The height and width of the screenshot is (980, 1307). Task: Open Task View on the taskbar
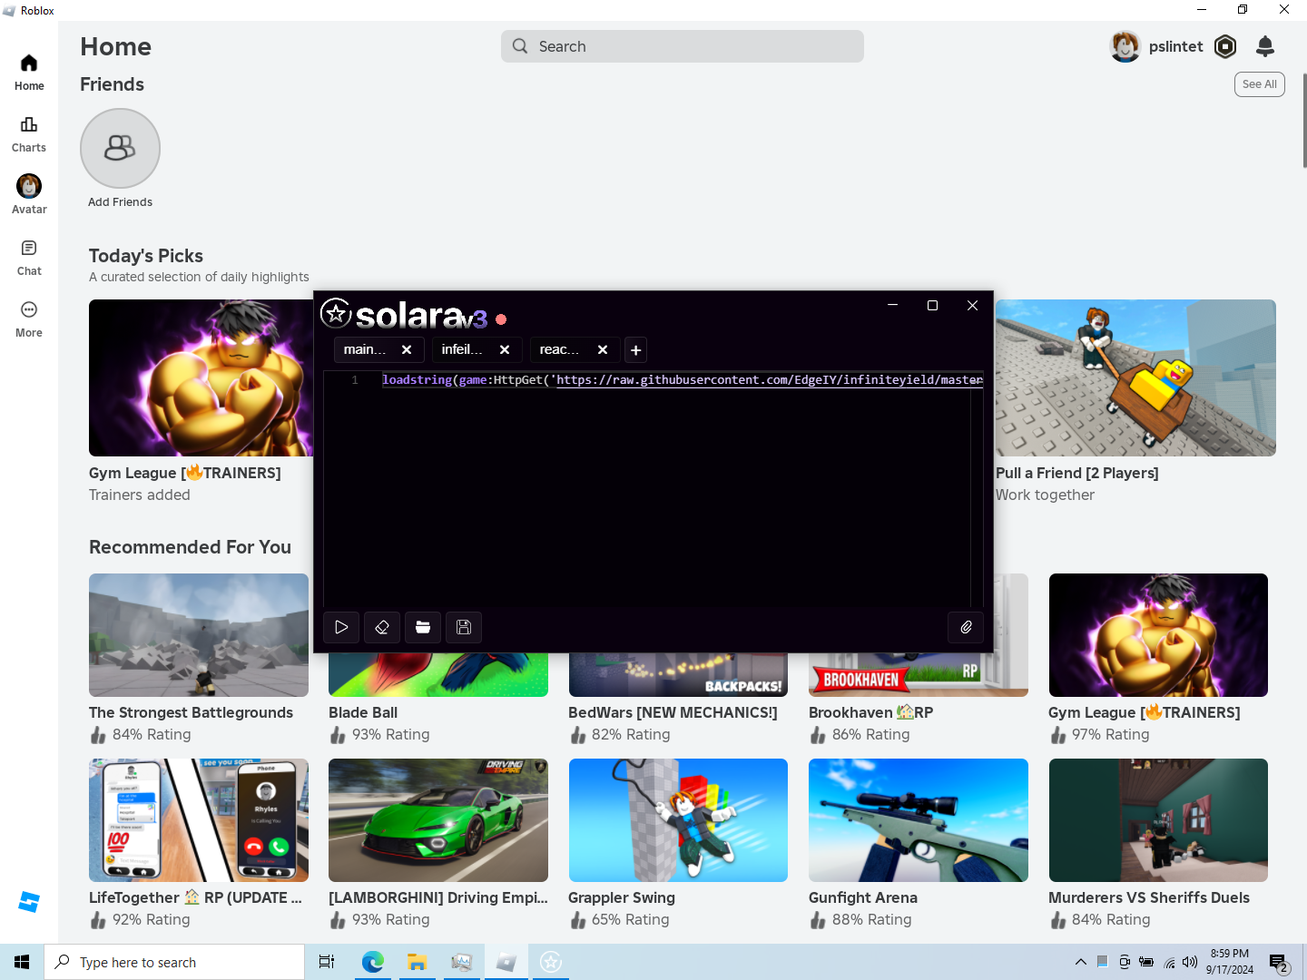point(327,962)
